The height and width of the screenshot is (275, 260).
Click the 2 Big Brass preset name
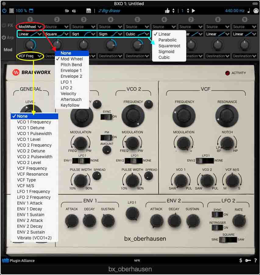[109, 11]
